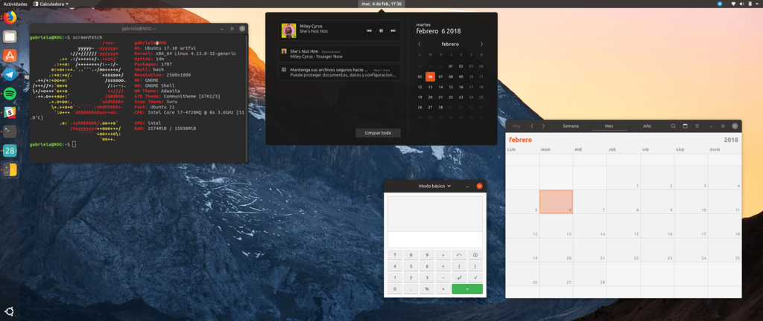The width and height of the screenshot is (763, 321).
Task: Select the highlighted day 6 cell in Calendar
Action: point(556,201)
